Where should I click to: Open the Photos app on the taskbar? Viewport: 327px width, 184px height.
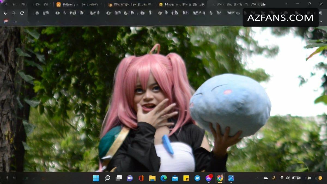click(x=231, y=178)
